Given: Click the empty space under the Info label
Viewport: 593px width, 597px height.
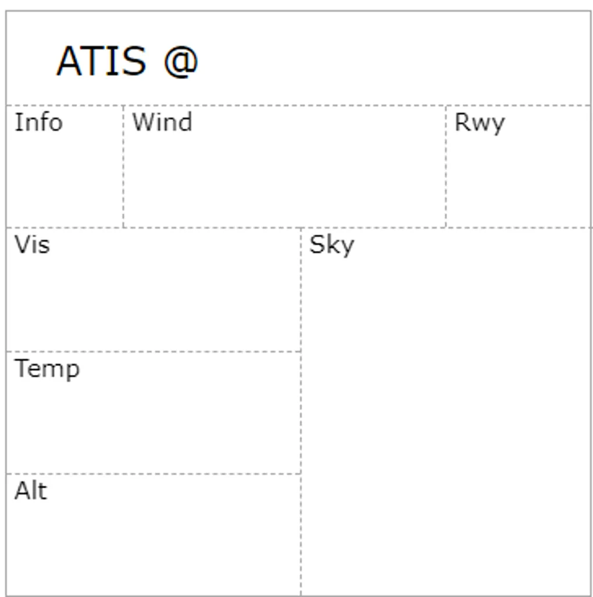Looking at the screenshot, I should (64, 180).
